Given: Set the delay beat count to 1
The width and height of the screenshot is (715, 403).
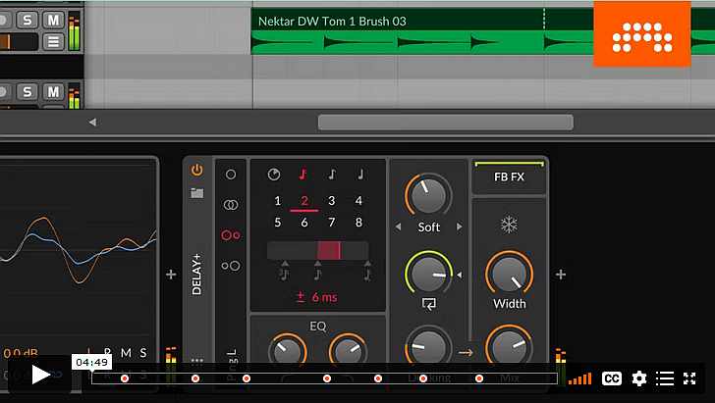Looking at the screenshot, I should point(277,201).
